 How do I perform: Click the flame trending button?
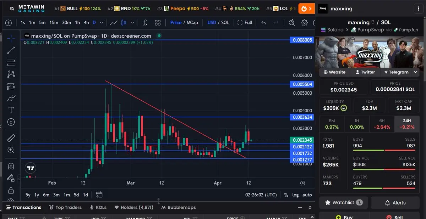[307, 9]
